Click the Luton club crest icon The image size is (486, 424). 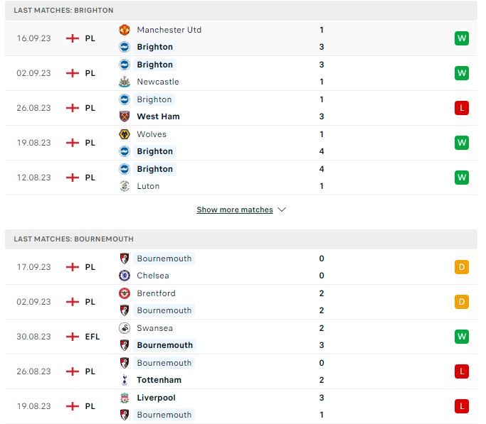click(125, 186)
